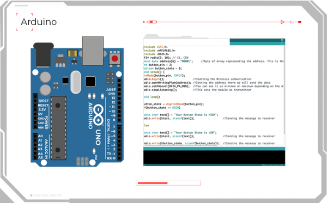Click the include <nRF24L01.h> line
327x203 pixels.
(x=160, y=51)
